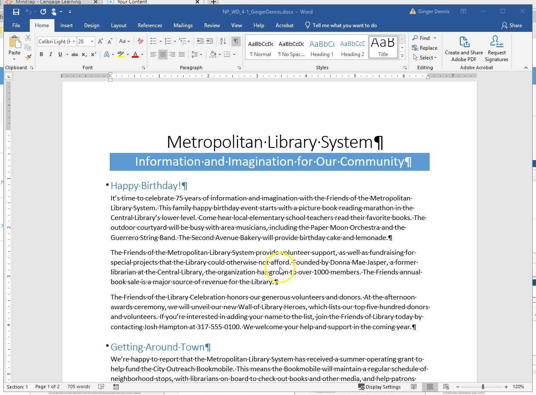This screenshot has width=536, height=395.
Task: Apply italic formatting
Action: pos(51,54)
